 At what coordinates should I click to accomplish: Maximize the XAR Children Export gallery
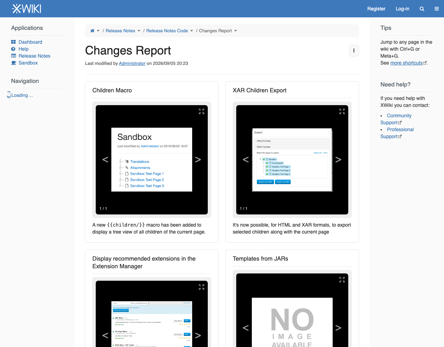342,111
